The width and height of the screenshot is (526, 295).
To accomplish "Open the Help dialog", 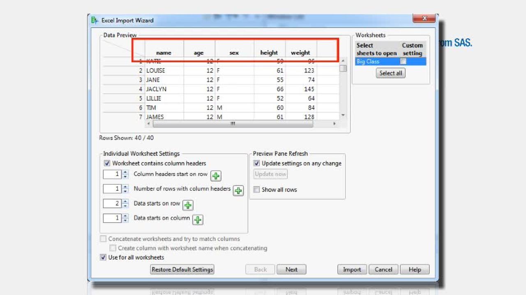I will click(x=415, y=270).
